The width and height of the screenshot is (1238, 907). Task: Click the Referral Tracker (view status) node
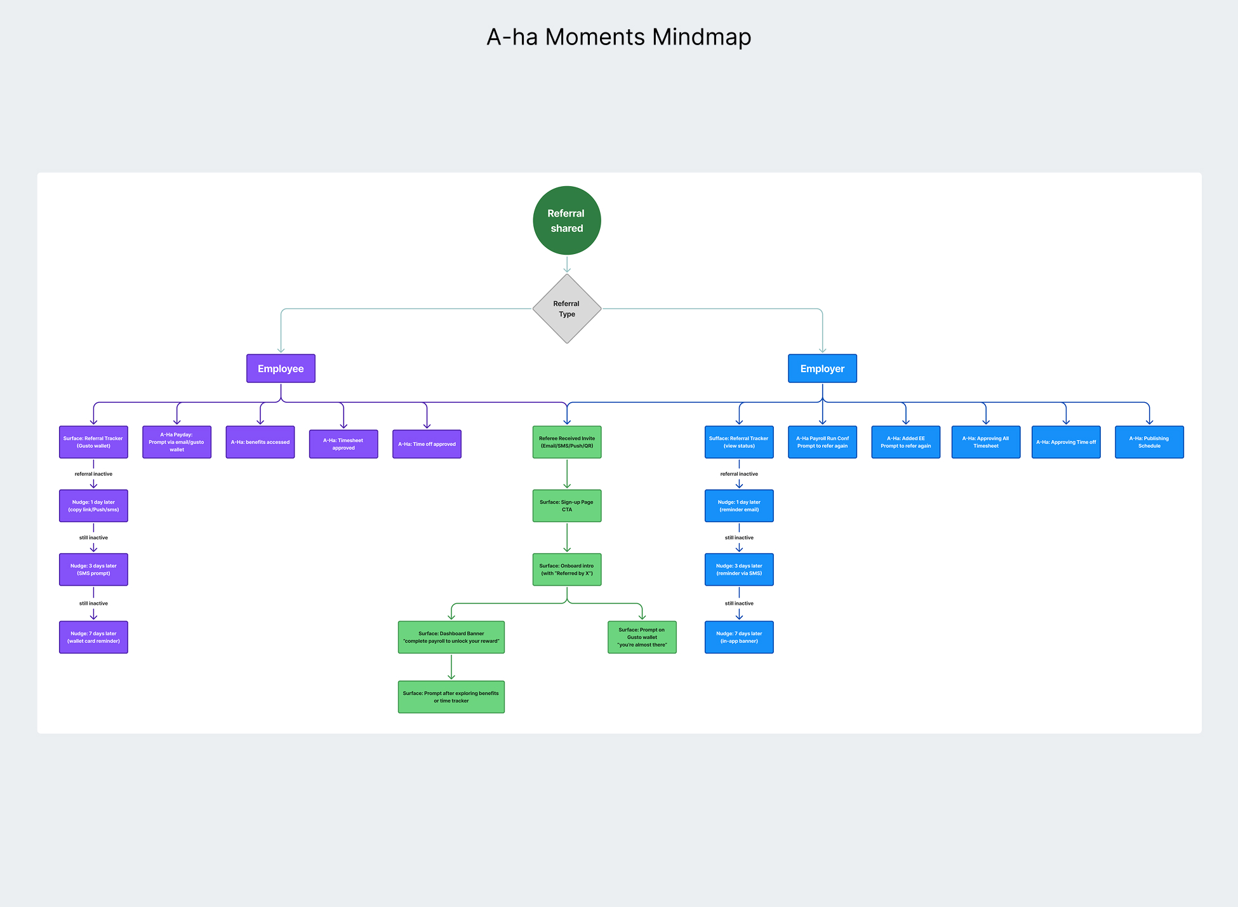point(739,442)
